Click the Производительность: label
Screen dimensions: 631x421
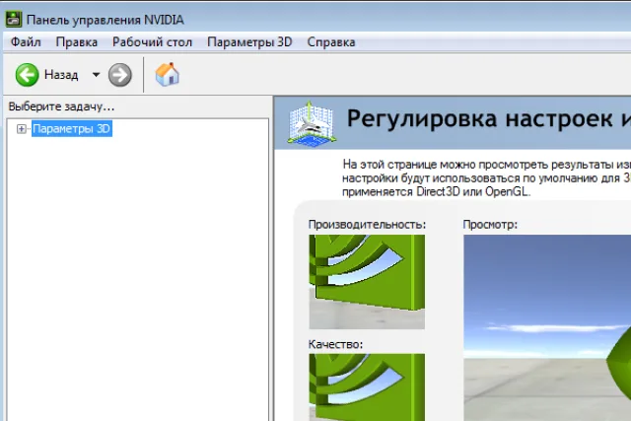click(x=367, y=224)
